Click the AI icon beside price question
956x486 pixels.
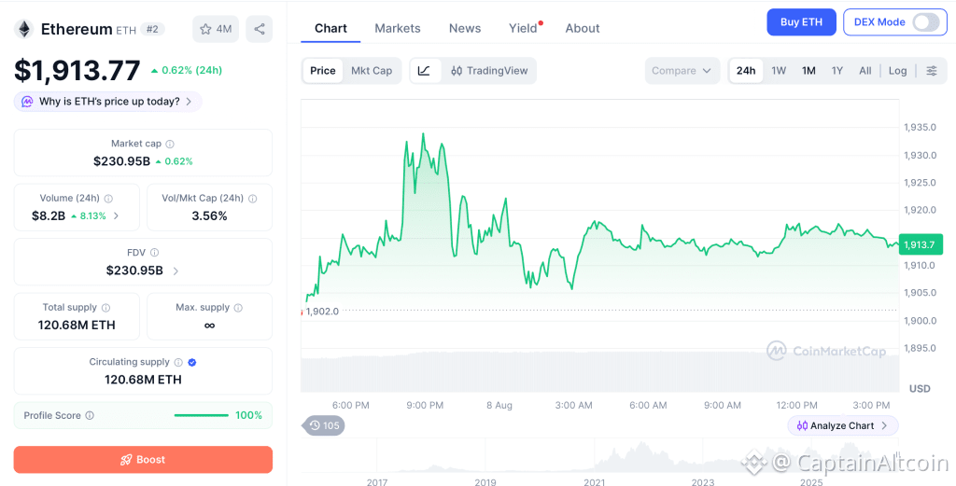click(x=27, y=102)
